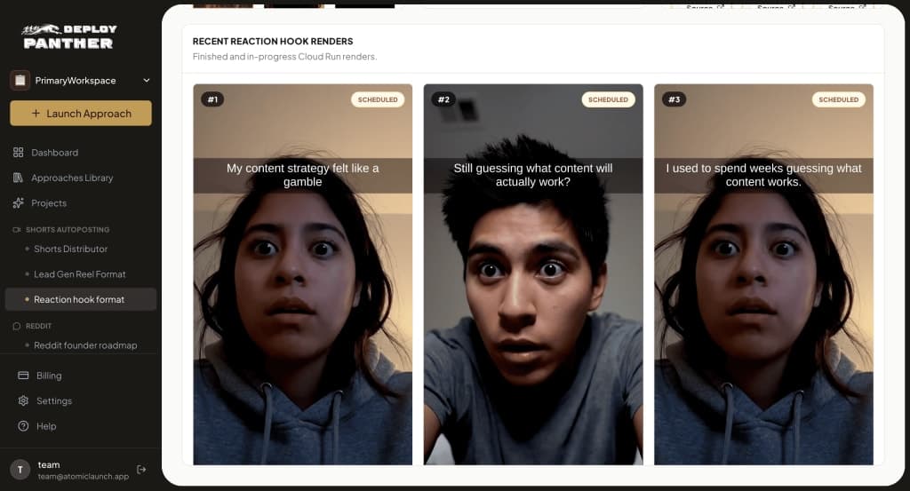910x491 pixels.
Task: Open the Dashboard grid icon
Action: coord(19,153)
